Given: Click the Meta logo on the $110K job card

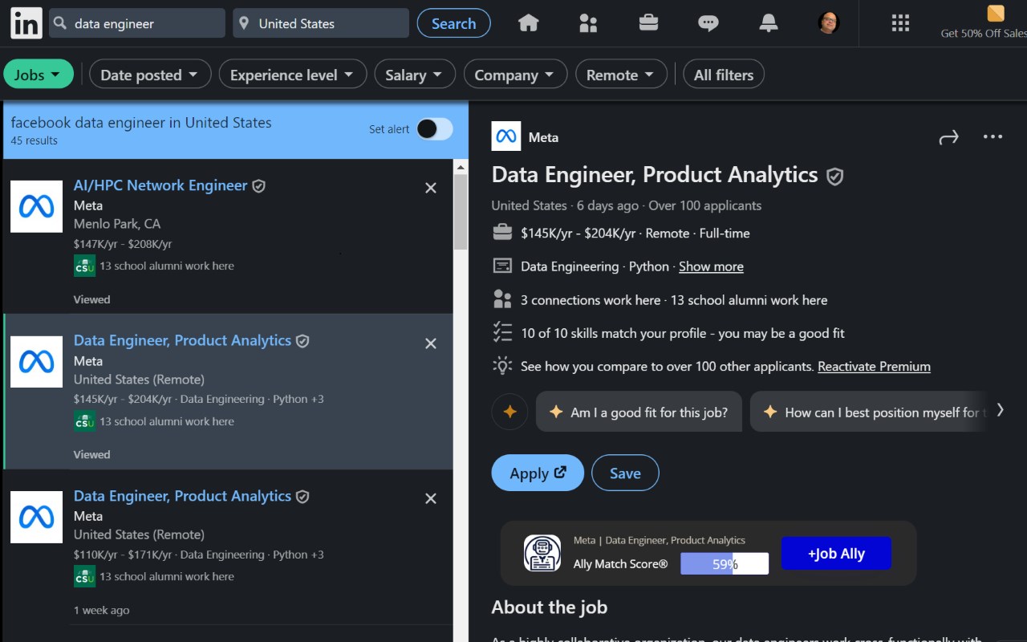Looking at the screenshot, I should [x=36, y=517].
